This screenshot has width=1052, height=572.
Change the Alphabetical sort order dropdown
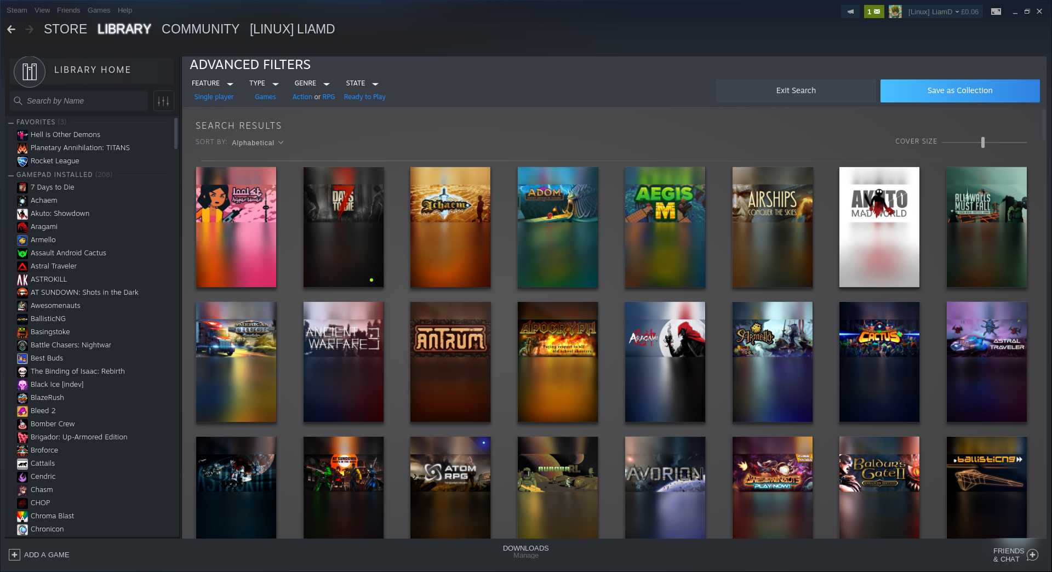point(258,142)
